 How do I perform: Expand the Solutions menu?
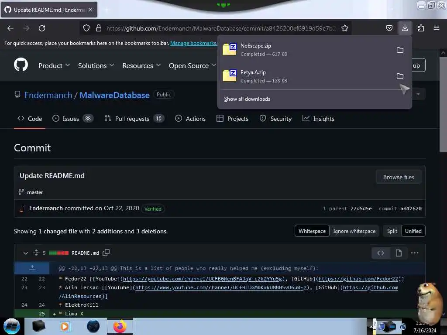point(96,65)
